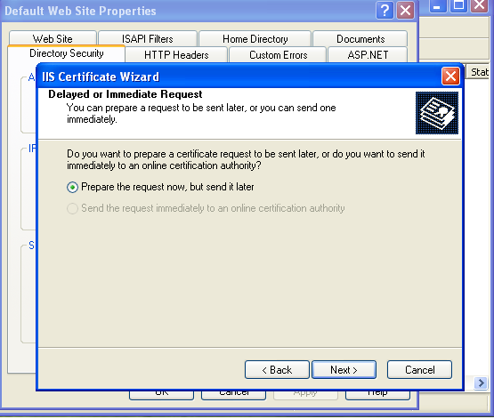Select 'Send the request immediately' radio option
The height and width of the screenshot is (419, 494).
(x=206, y=208)
